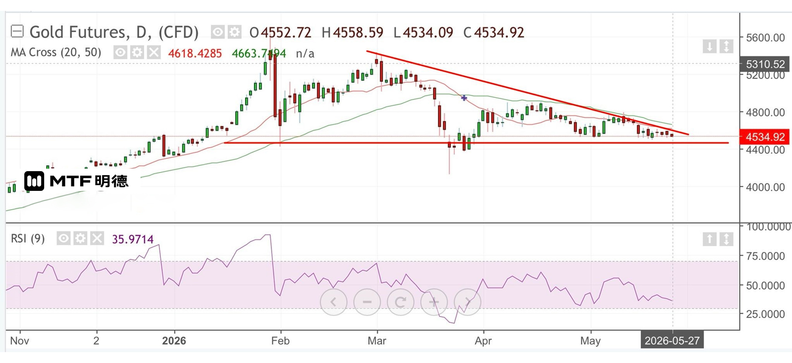Zoom out using minus button
Screen dimensions: 792x363
point(367,302)
